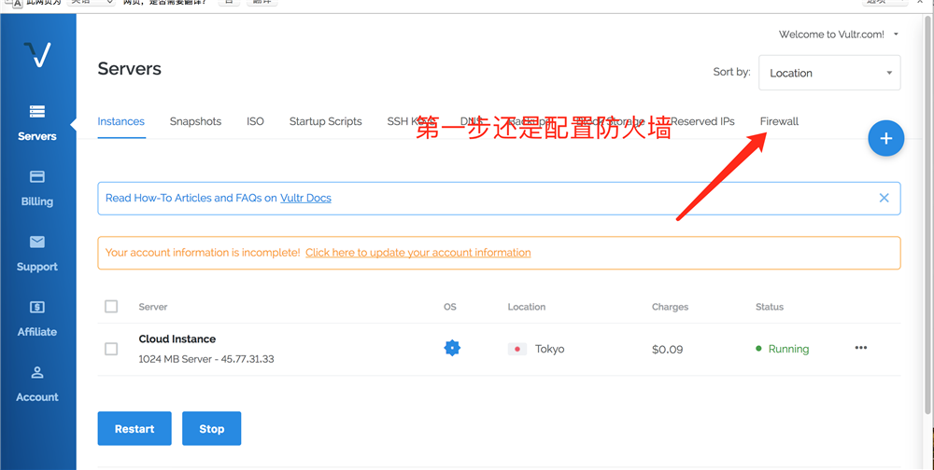Image resolution: width=934 pixels, height=470 pixels.
Task: Open the Affiliate dollar icon
Action: [37, 307]
